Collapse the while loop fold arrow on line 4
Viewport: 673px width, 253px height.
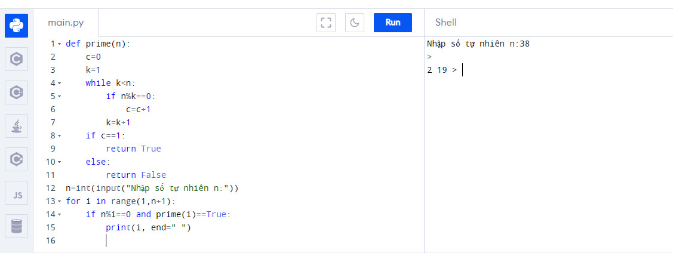(59, 83)
